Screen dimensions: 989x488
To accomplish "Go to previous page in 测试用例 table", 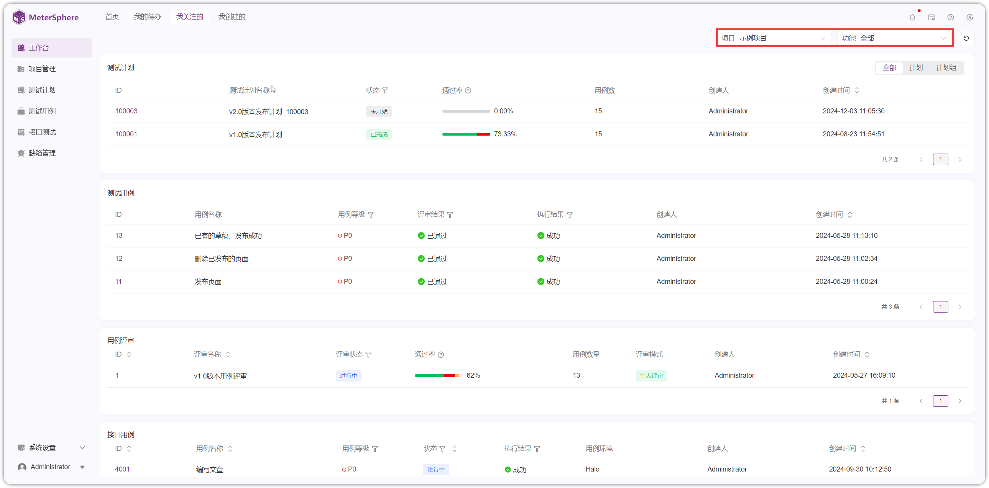I will point(921,307).
